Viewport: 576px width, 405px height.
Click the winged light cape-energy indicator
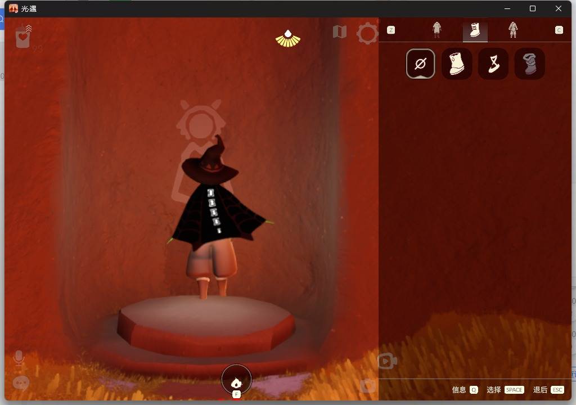pyautogui.click(x=288, y=39)
